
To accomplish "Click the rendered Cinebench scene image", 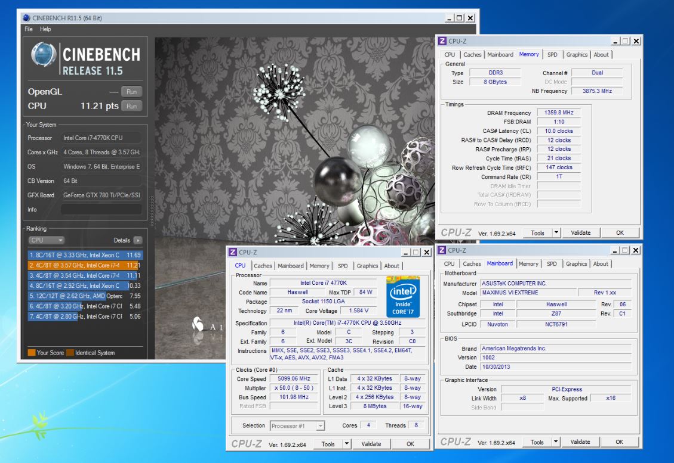I will (x=294, y=142).
